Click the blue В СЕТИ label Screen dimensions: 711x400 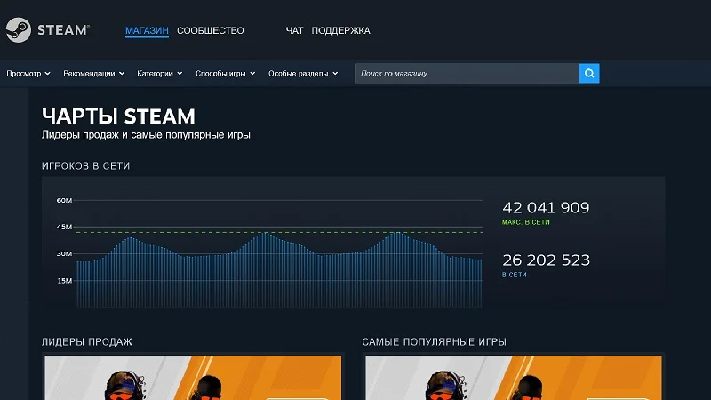point(515,275)
